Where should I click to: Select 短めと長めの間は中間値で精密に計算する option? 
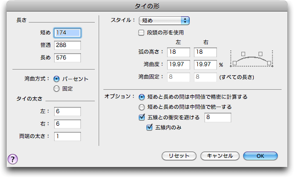coord(142,97)
